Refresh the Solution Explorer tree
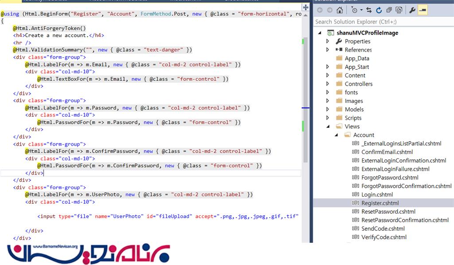The image size is (454, 265). click(379, 10)
